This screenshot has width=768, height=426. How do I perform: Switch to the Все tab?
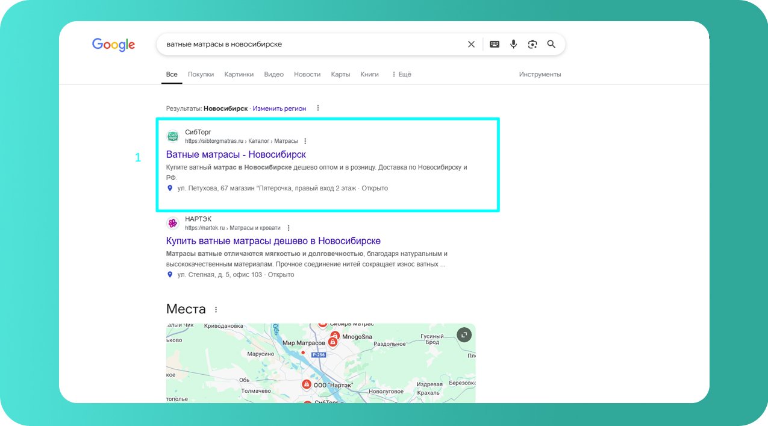172,75
